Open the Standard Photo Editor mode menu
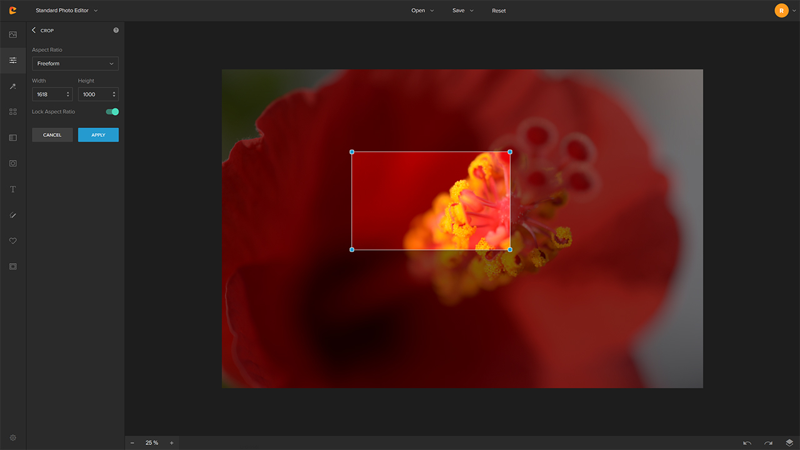This screenshot has height=450, width=800. 62,10
